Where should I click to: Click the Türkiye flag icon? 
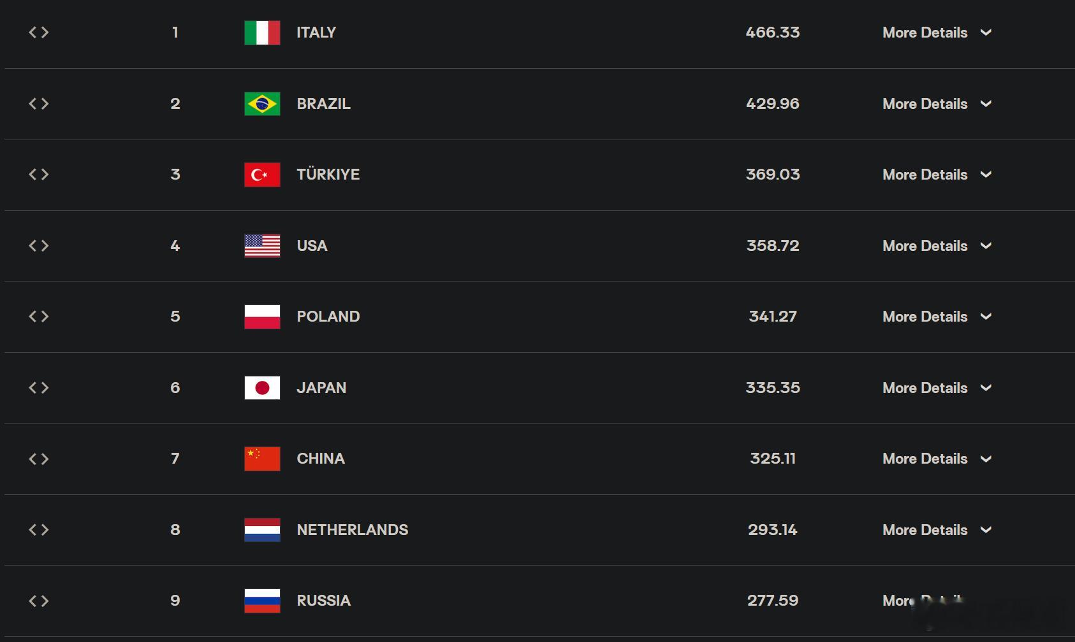(262, 175)
